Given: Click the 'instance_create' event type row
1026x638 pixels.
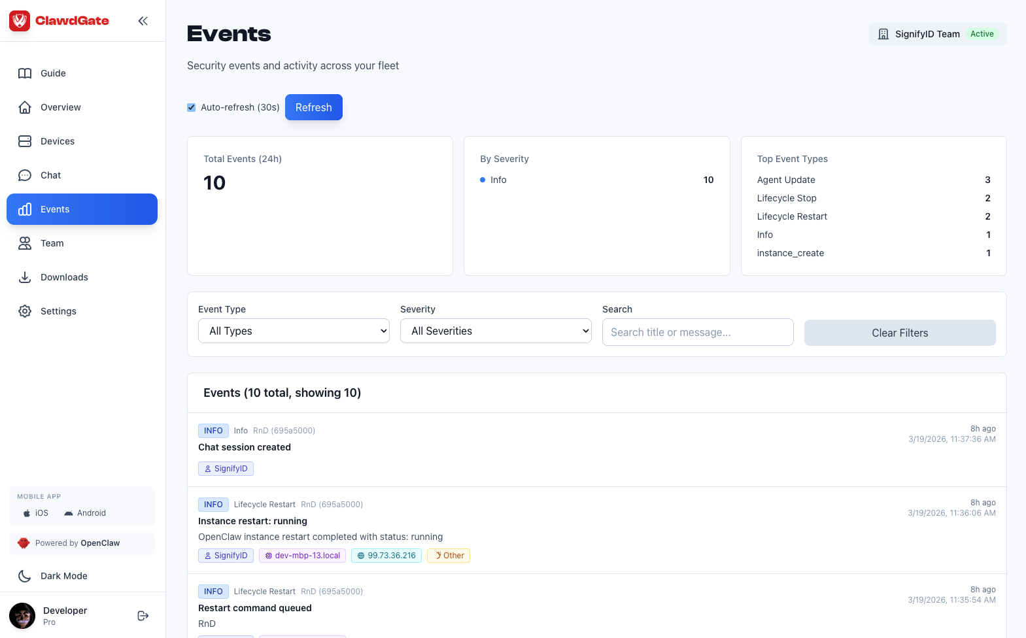Looking at the screenshot, I should tap(874, 253).
